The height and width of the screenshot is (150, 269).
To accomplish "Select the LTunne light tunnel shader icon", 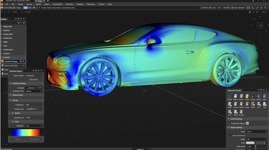I will 236,104.
